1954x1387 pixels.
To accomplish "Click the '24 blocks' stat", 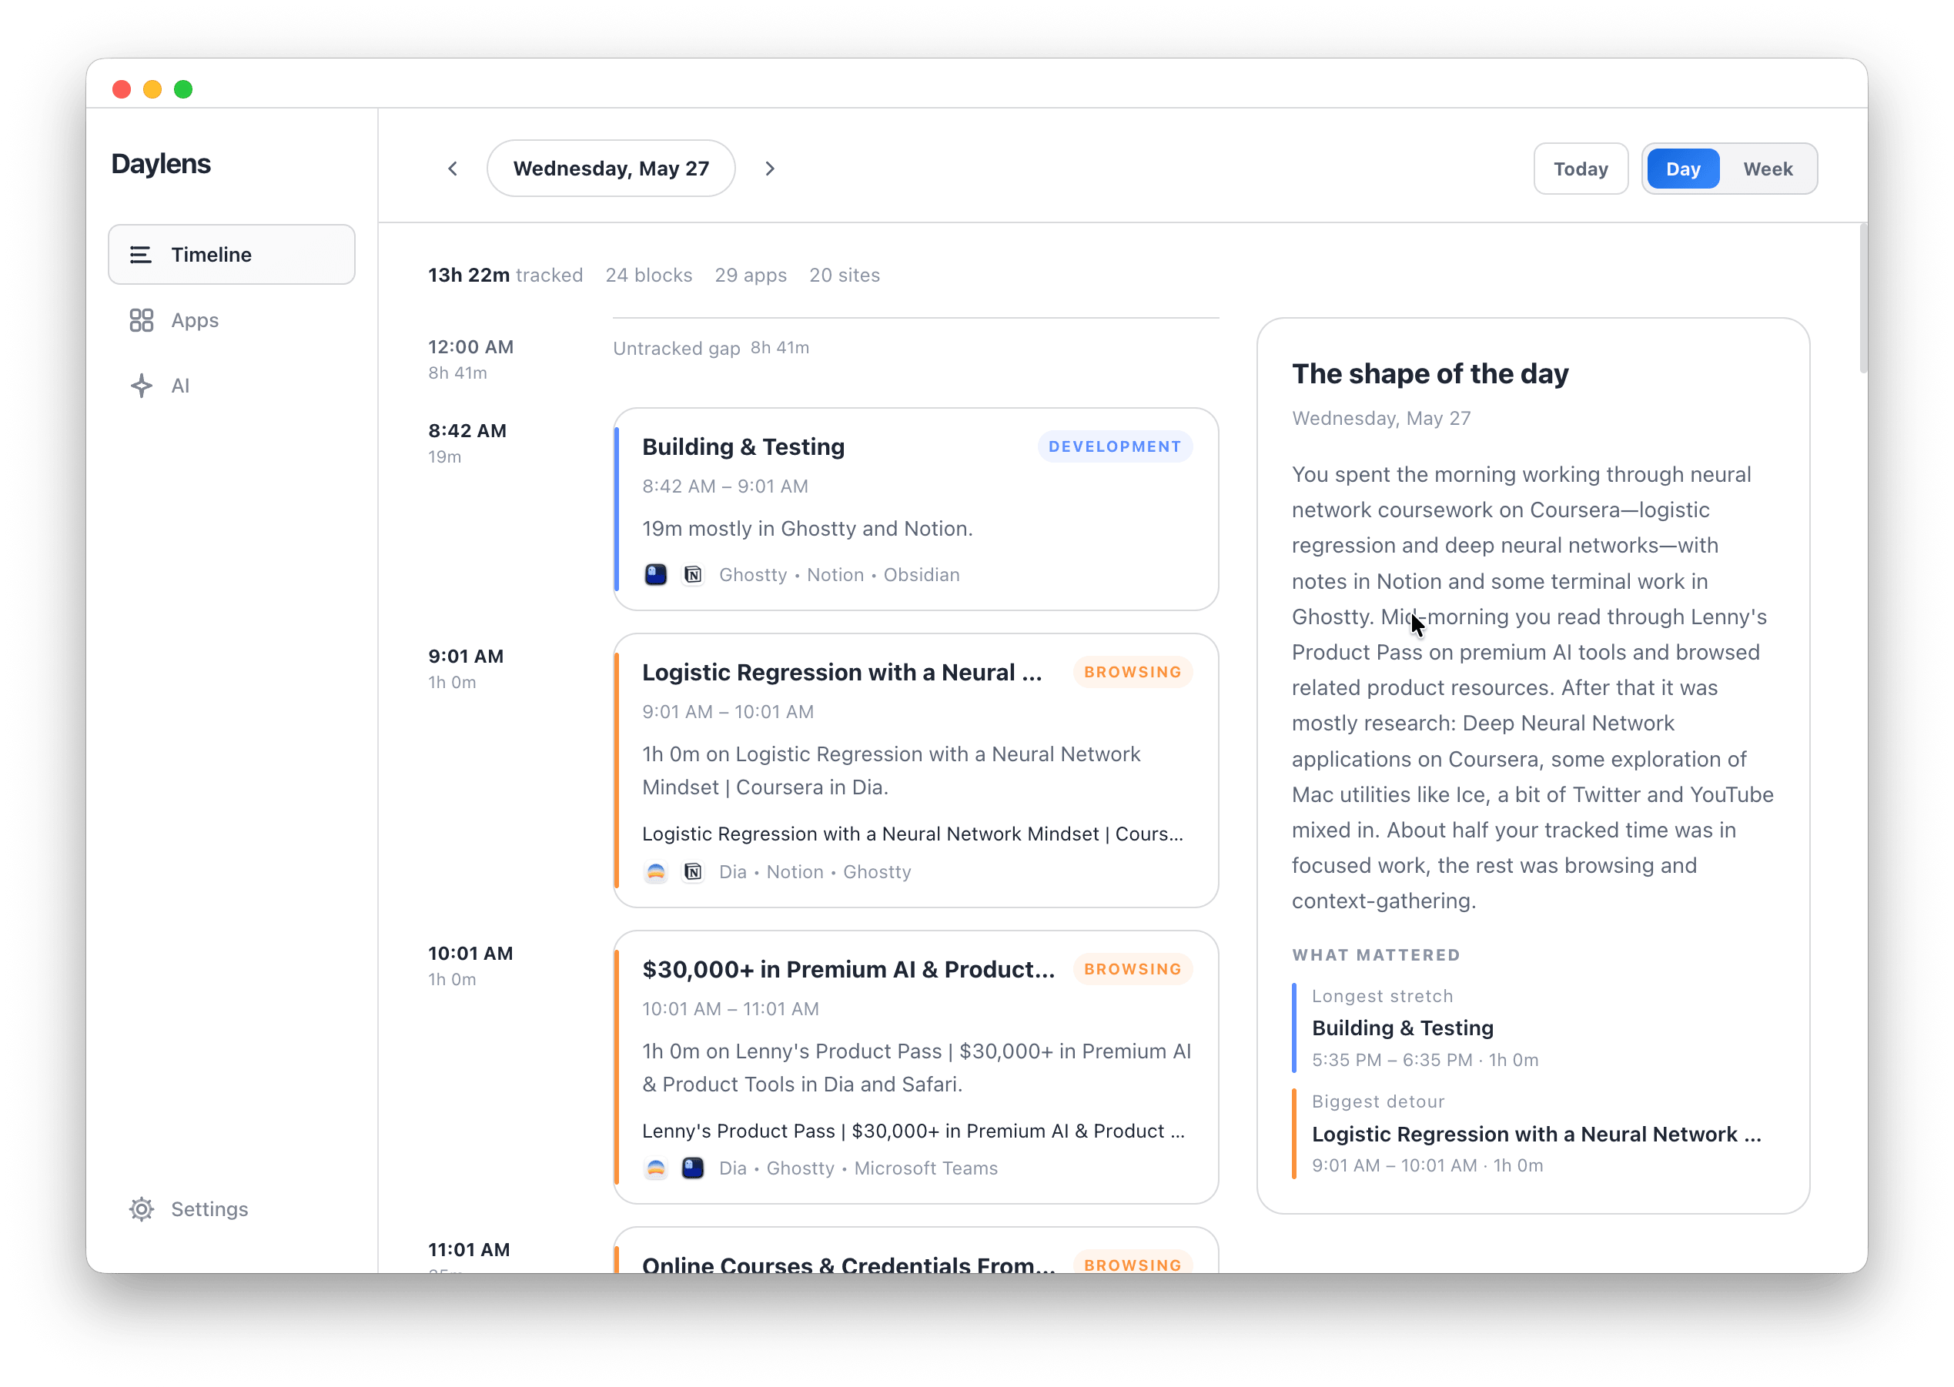I will (x=649, y=275).
